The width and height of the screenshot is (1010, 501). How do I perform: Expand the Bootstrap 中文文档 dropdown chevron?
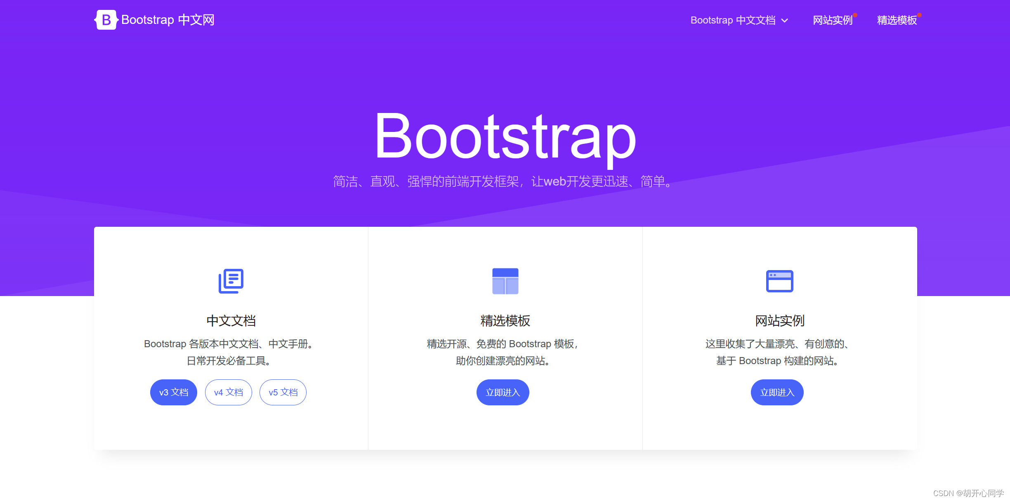click(785, 20)
